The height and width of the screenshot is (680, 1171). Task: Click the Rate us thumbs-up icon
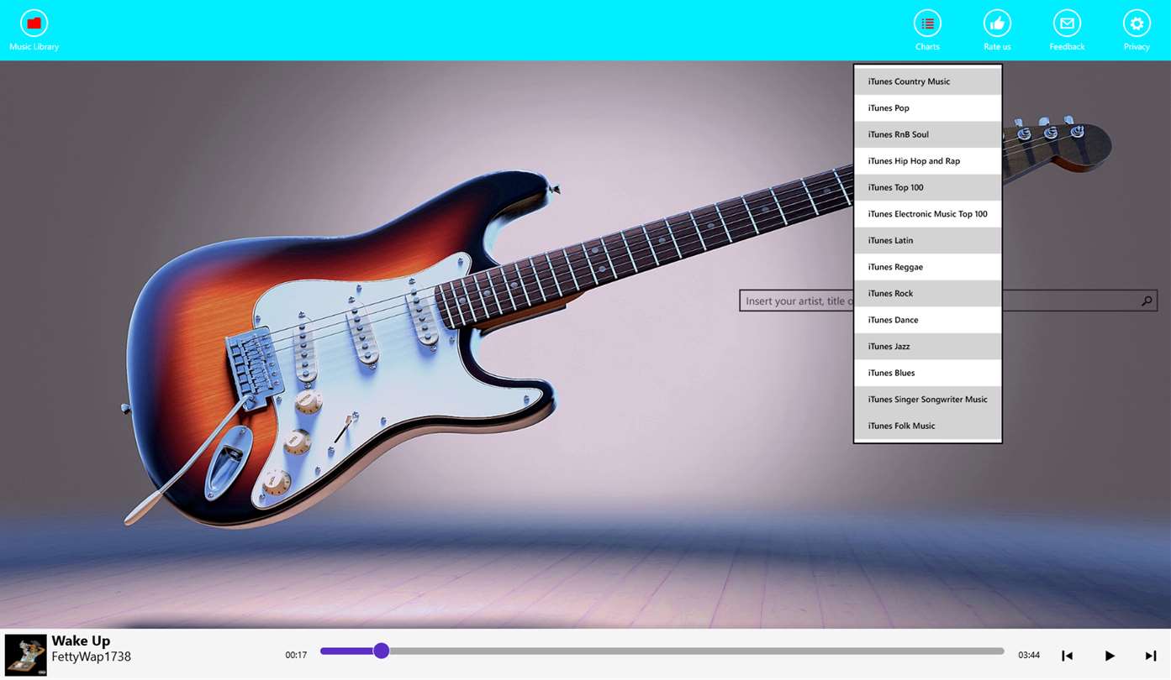[x=997, y=24]
